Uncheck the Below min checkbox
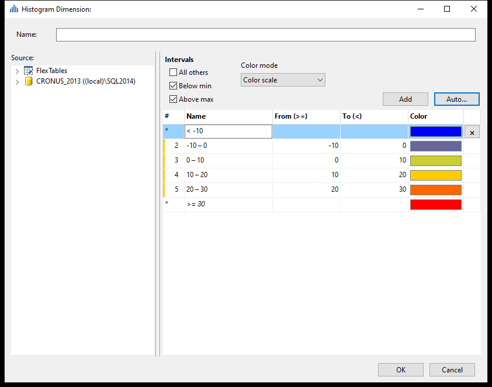This screenshot has width=492, height=387. (x=173, y=86)
